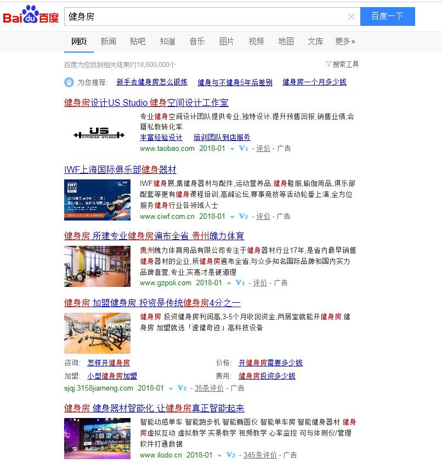The width and height of the screenshot is (442, 463).
Task: Click the sjqj.3158jiameng.com URL
Action: pyautogui.click(x=98, y=388)
